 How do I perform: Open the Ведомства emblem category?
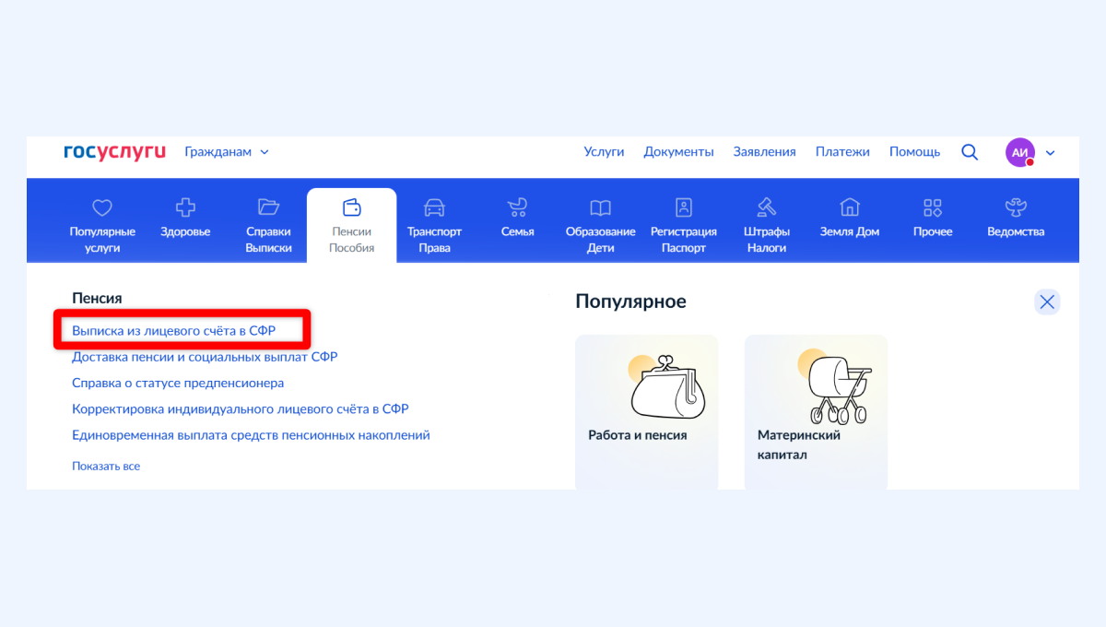point(1016,219)
